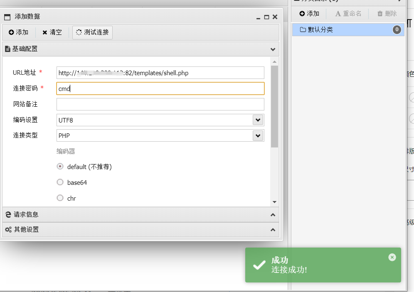Click the 编码器 label text

66,152
